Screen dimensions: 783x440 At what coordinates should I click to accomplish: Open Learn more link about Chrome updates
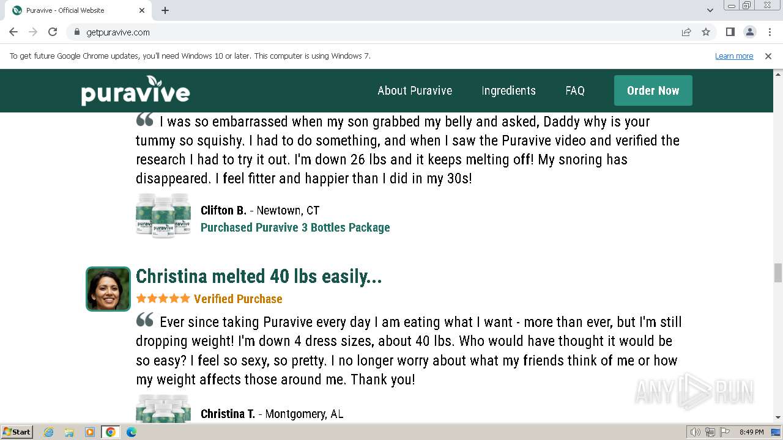click(x=734, y=56)
